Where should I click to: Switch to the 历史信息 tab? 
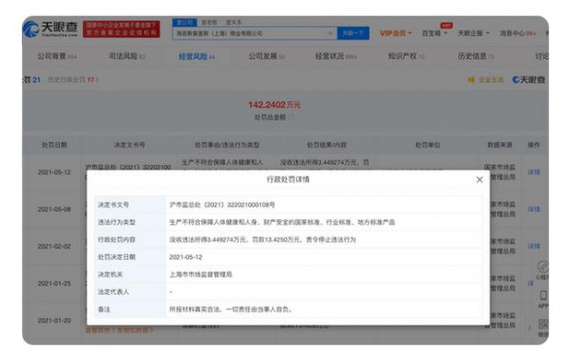pyautogui.click(x=476, y=56)
